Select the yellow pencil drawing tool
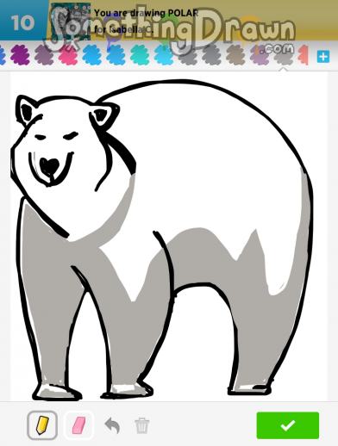Screen dimensions: 338x446 pos(42,425)
